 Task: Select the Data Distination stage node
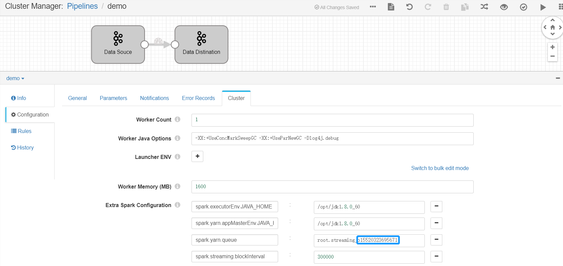click(x=201, y=44)
